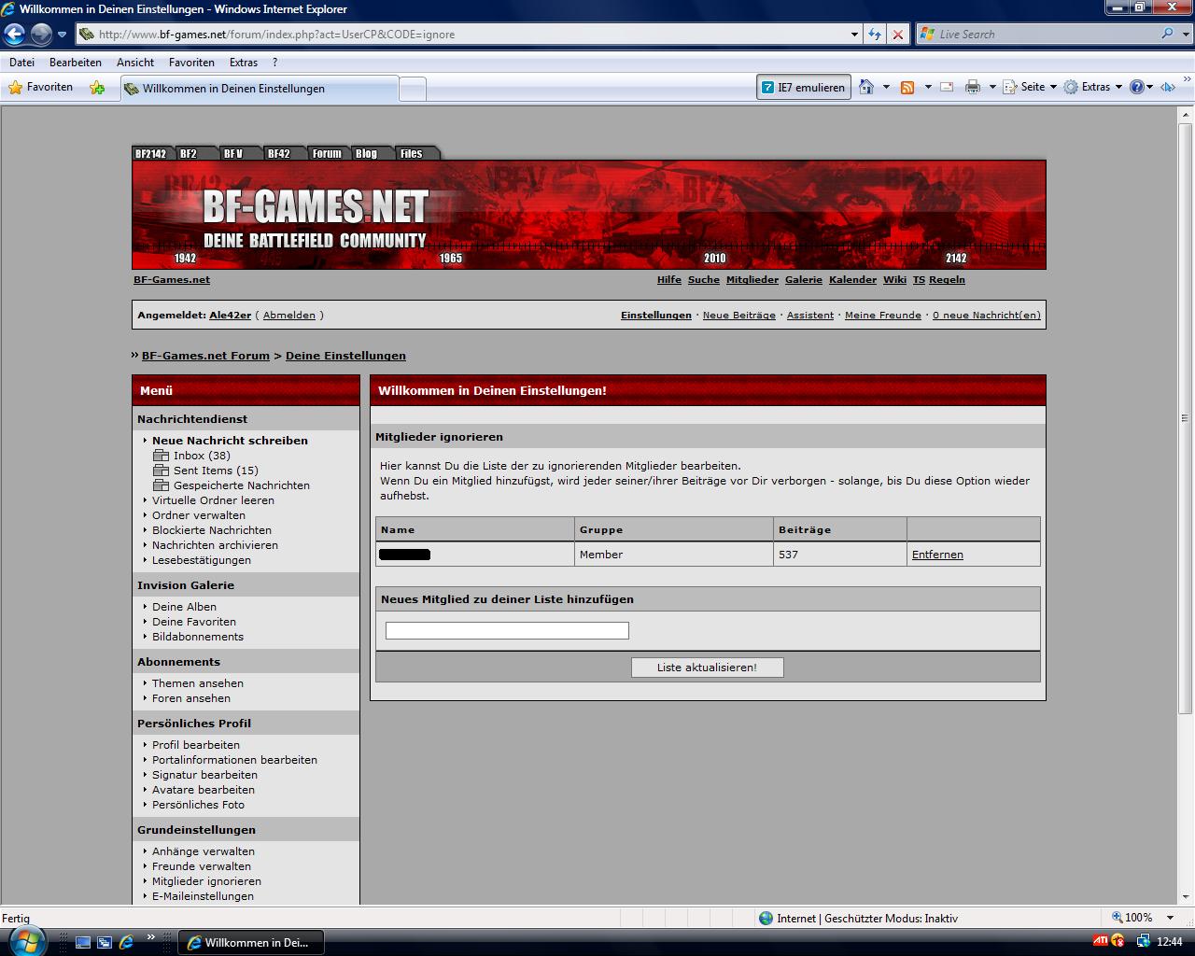The image size is (1195, 956).
Task: Open the Home button dropdown arrow
Action: [886, 87]
